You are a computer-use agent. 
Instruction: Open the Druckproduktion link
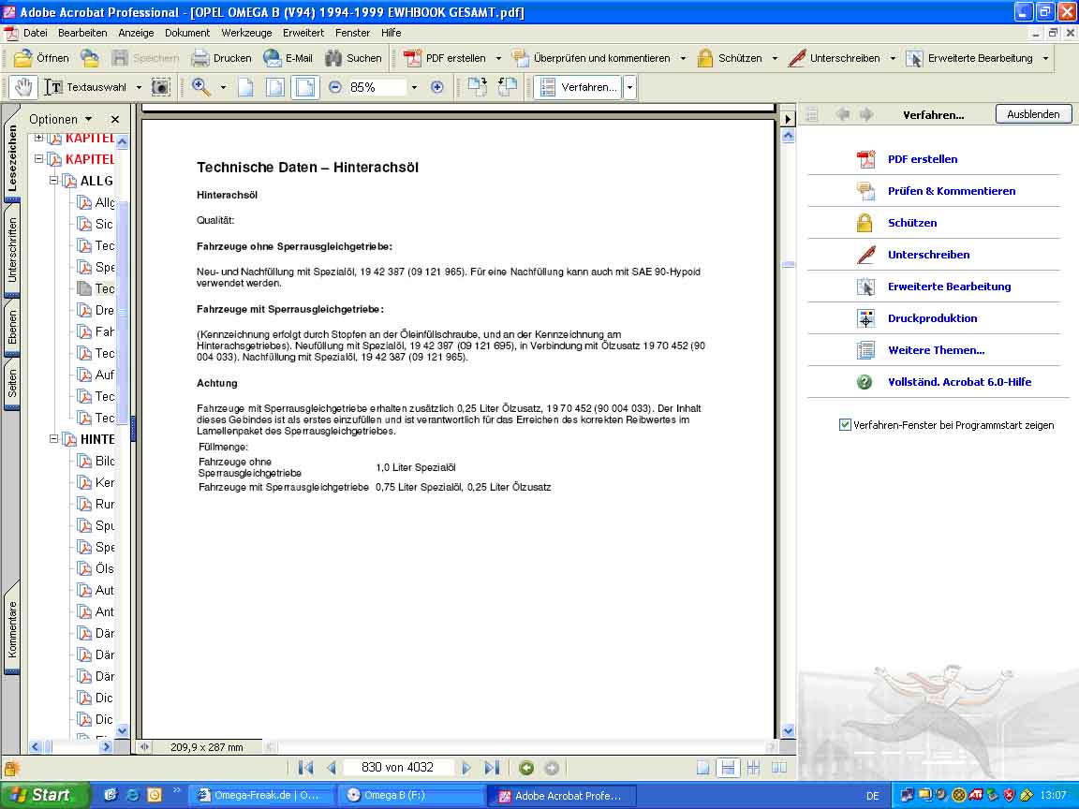[932, 318]
